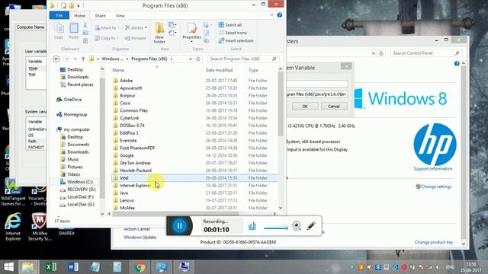The image size is (488, 274).
Task: Open the File tab
Action: pos(59,15)
